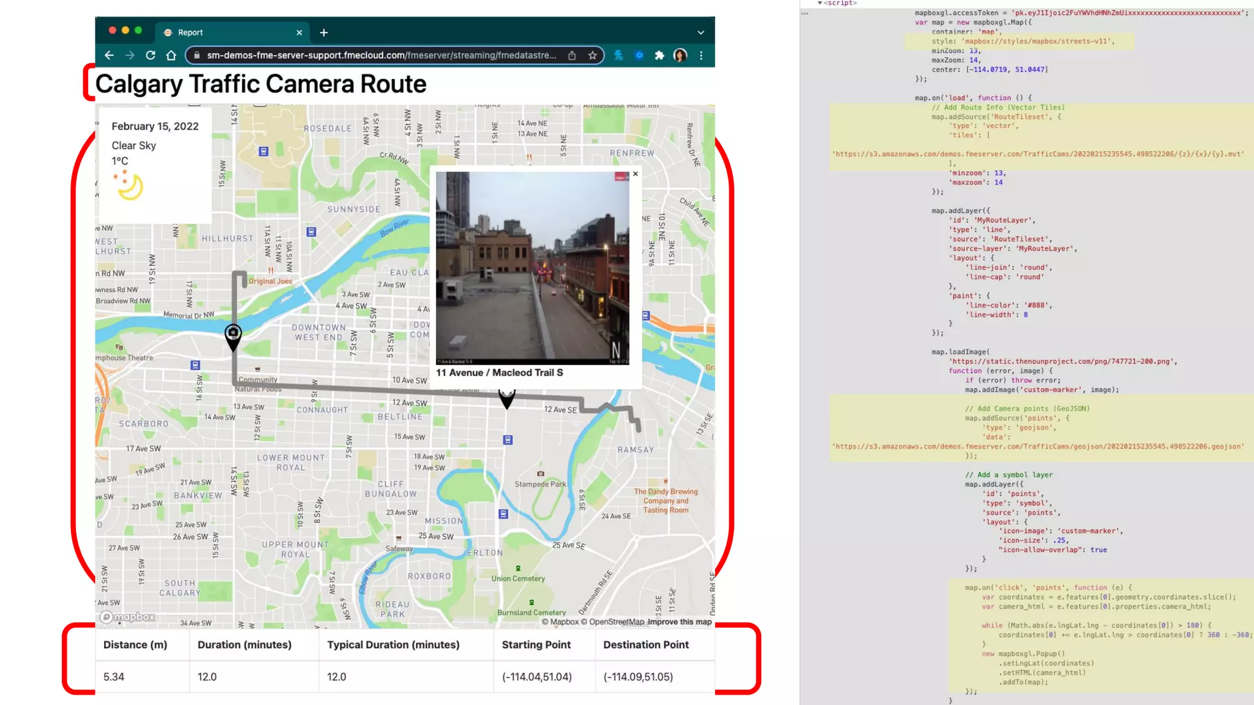The image size is (1254, 705).
Task: Click the traffic camera image thumbnail
Action: [x=532, y=268]
